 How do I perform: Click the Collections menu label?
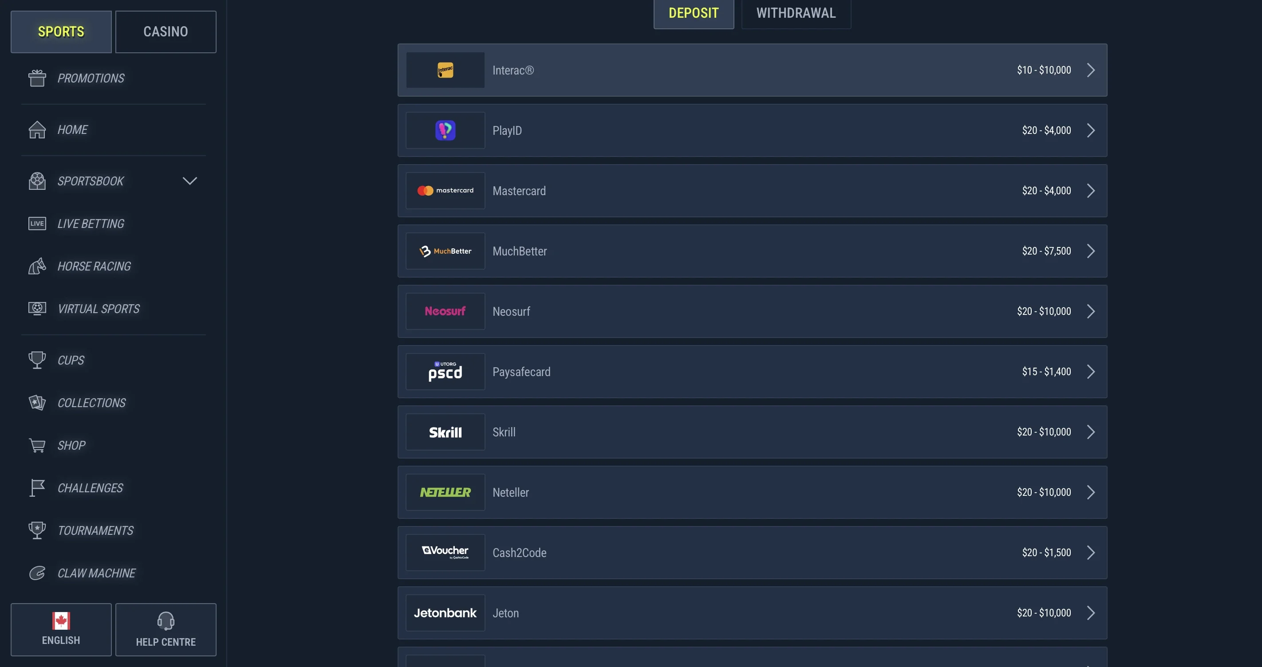tap(91, 403)
